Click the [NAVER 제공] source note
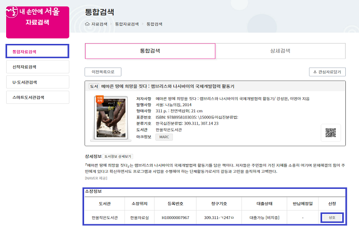Screen dimensions: 359x229 96,178
